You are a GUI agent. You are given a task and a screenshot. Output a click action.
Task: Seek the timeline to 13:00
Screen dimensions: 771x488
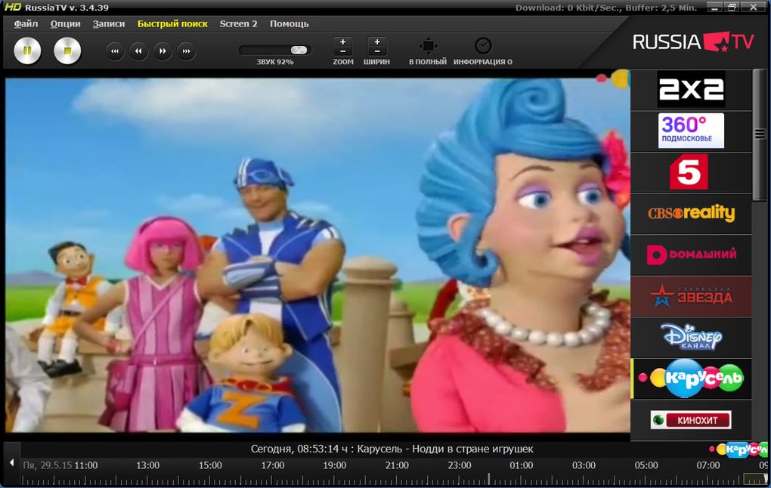point(147,465)
